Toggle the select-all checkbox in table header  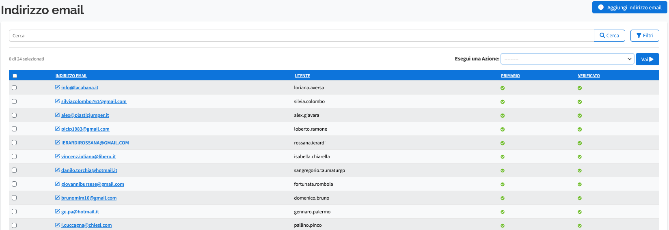[x=15, y=76]
